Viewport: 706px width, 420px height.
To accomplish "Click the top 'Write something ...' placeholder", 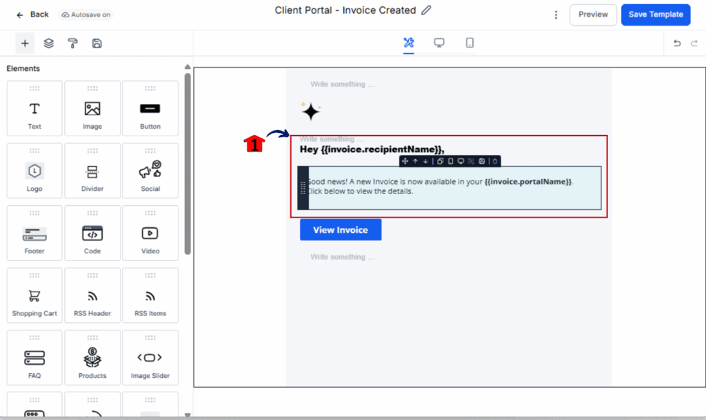I will [x=342, y=84].
